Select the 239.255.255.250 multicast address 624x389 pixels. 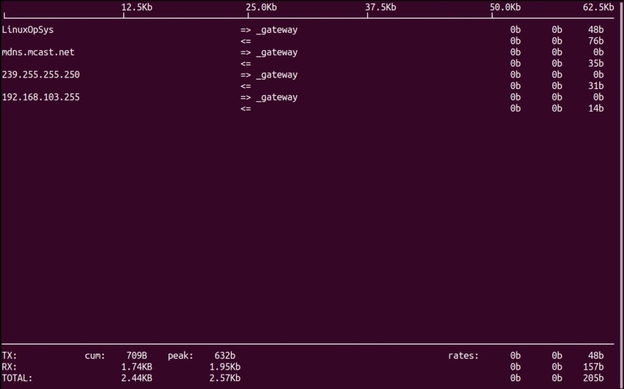coord(40,74)
